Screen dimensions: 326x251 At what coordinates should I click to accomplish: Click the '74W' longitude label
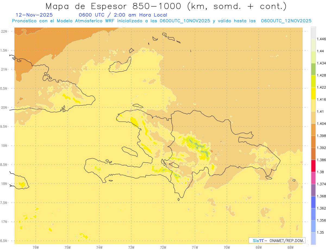coord(99,247)
